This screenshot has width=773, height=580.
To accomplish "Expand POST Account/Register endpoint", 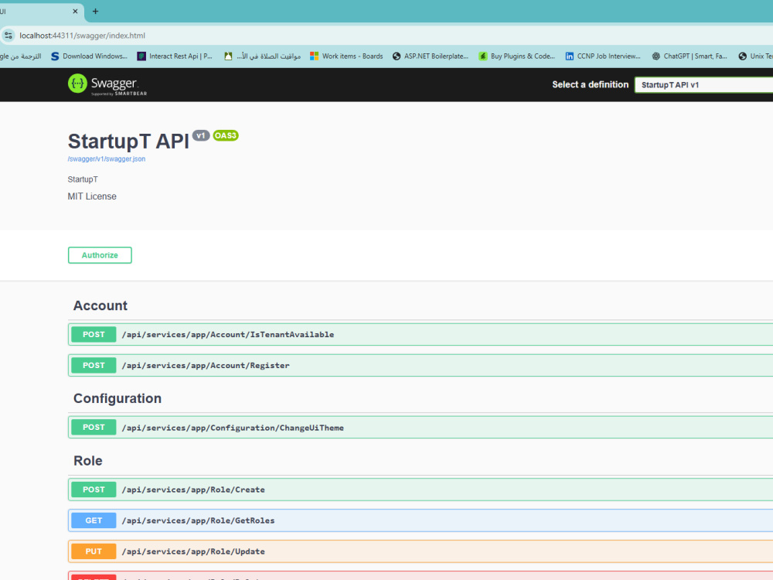I will (x=420, y=366).
